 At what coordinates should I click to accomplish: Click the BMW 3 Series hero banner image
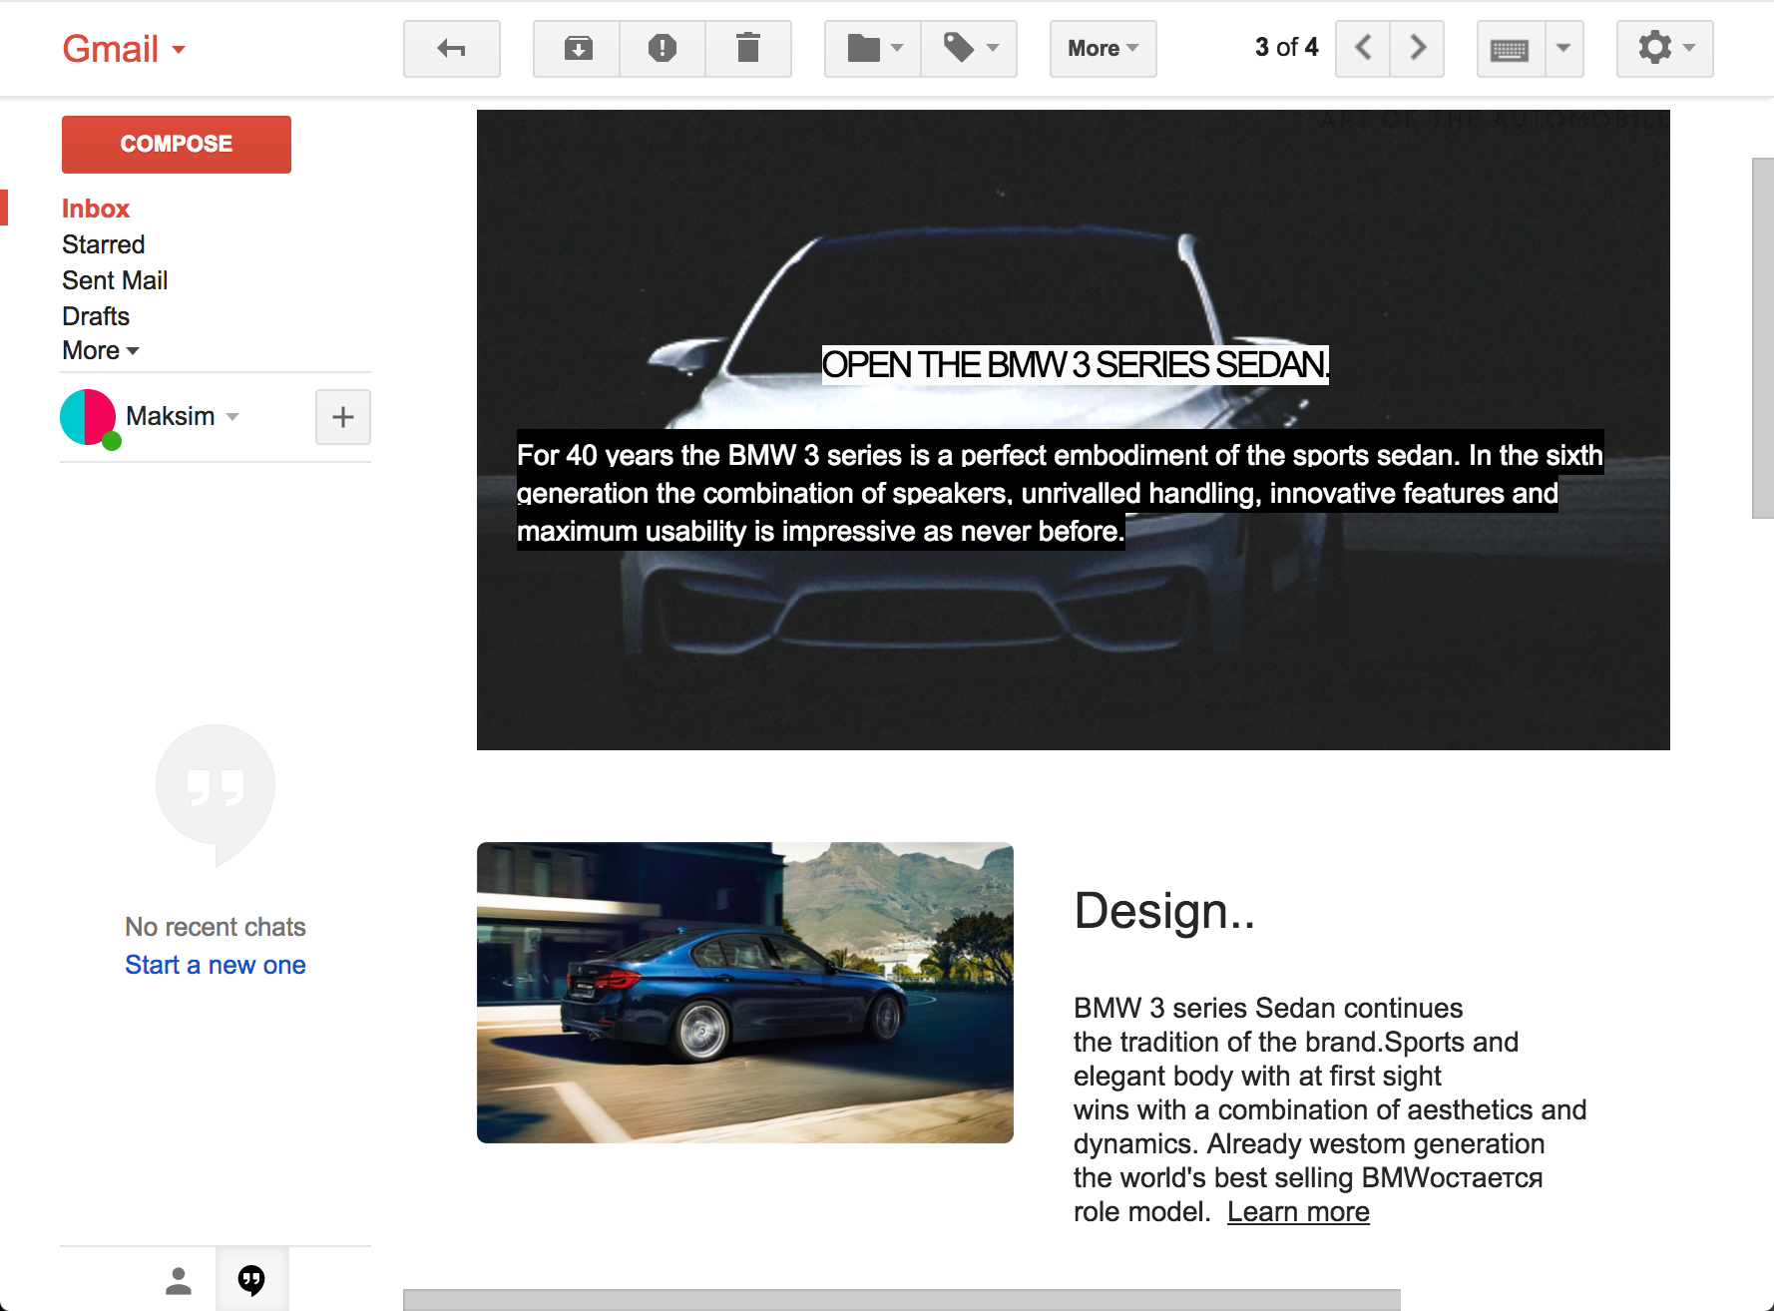pos(1074,430)
